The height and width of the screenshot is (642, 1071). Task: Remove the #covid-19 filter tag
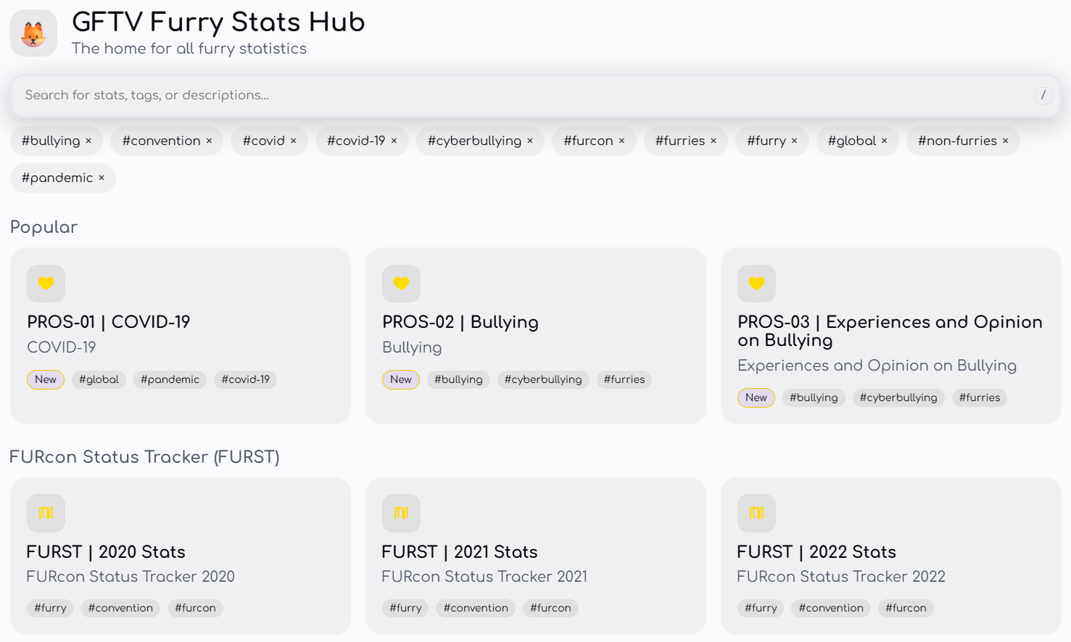pyautogui.click(x=394, y=141)
